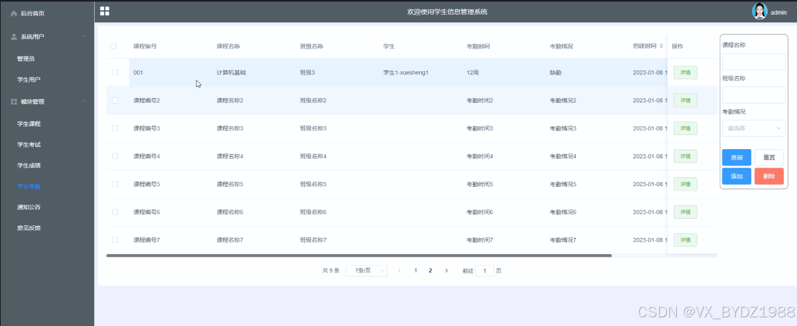Check the 课程编号4 row checkbox
The height and width of the screenshot is (326, 797).
pos(115,156)
